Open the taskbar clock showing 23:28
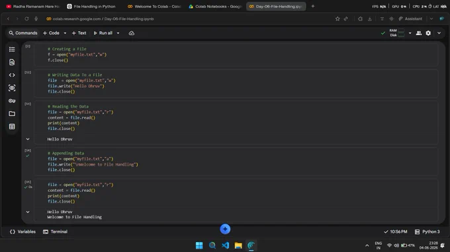450x252 pixels. (428, 245)
